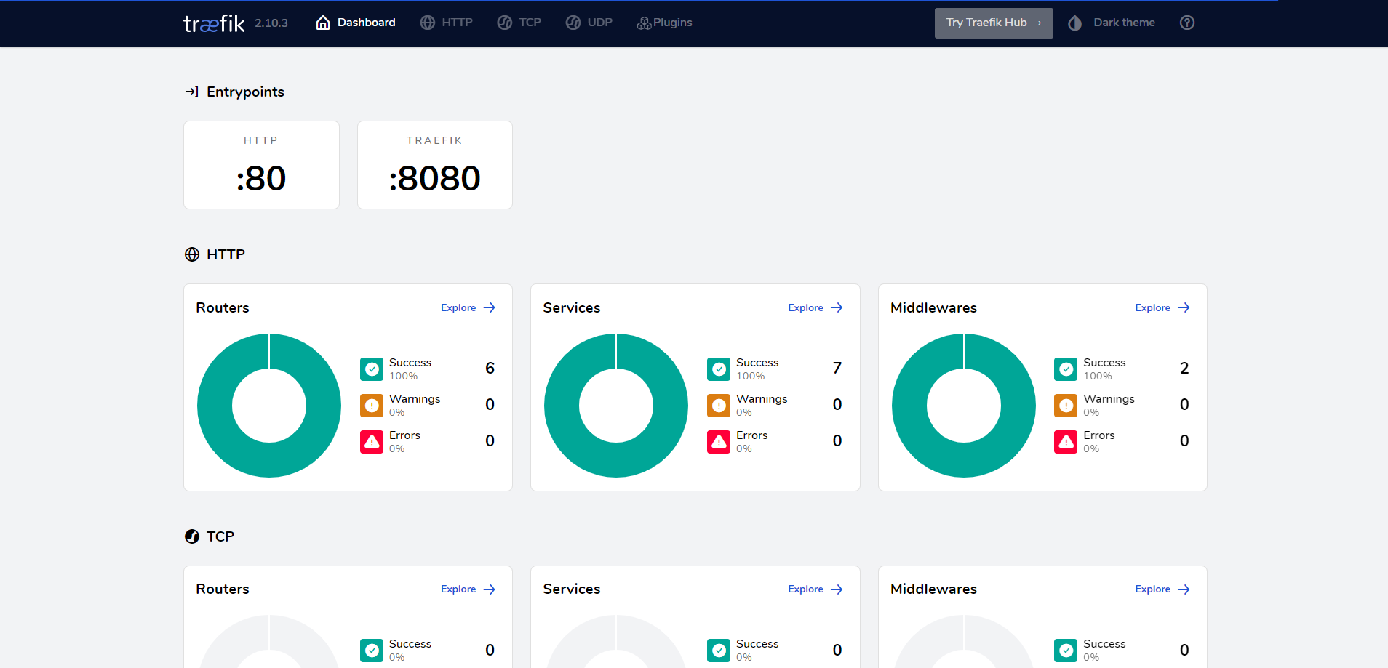Click Try Traefik Hub button

[994, 23]
